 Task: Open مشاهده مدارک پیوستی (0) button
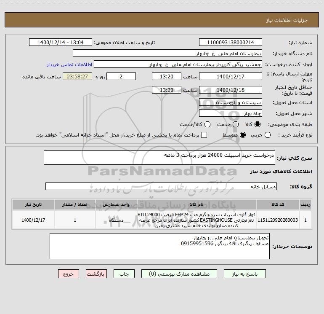tap(179, 274)
